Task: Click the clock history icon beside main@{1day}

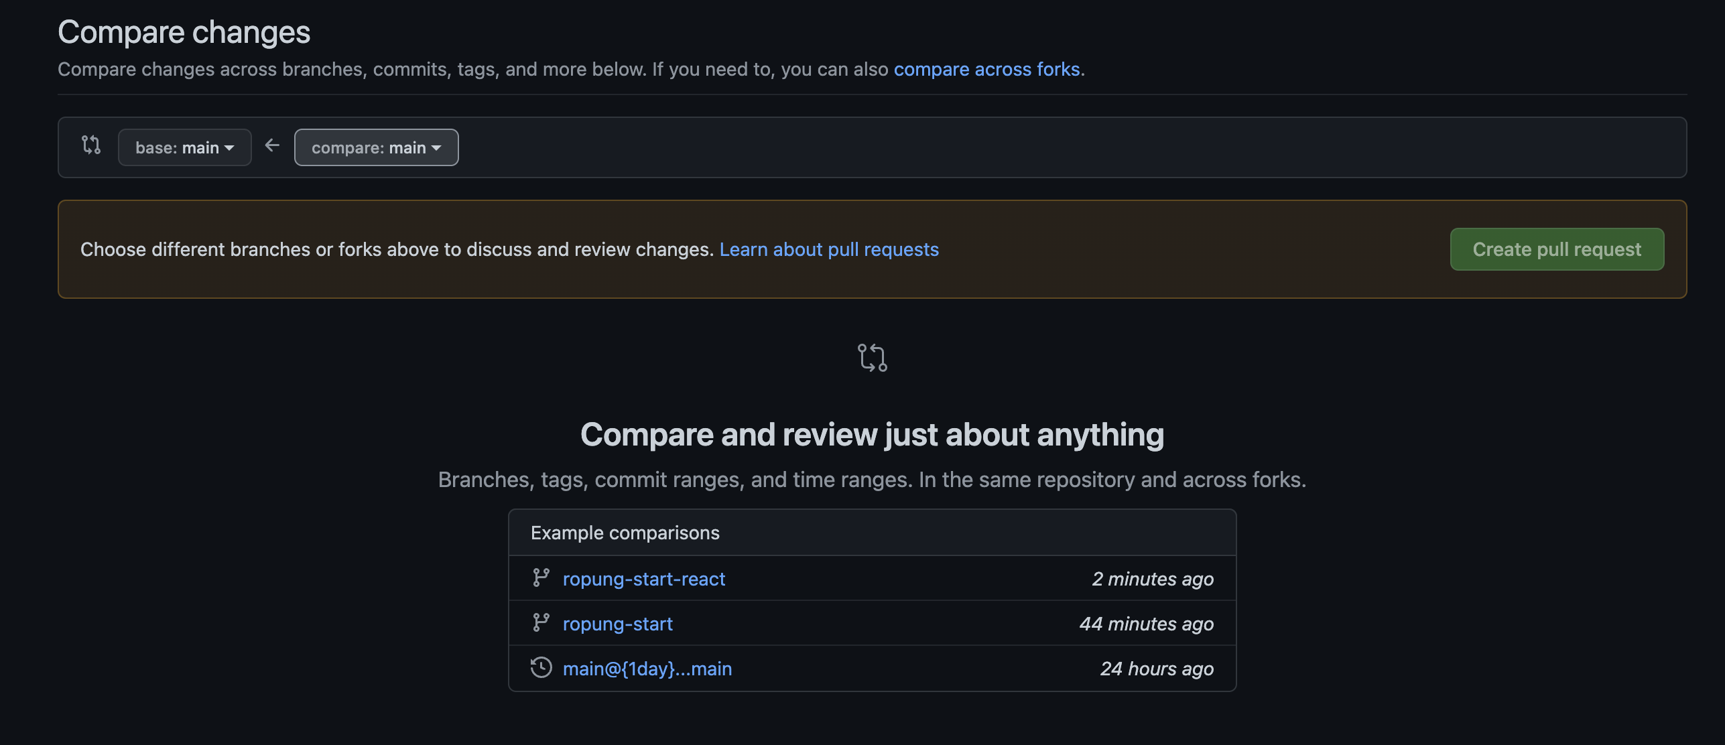Action: (x=541, y=667)
